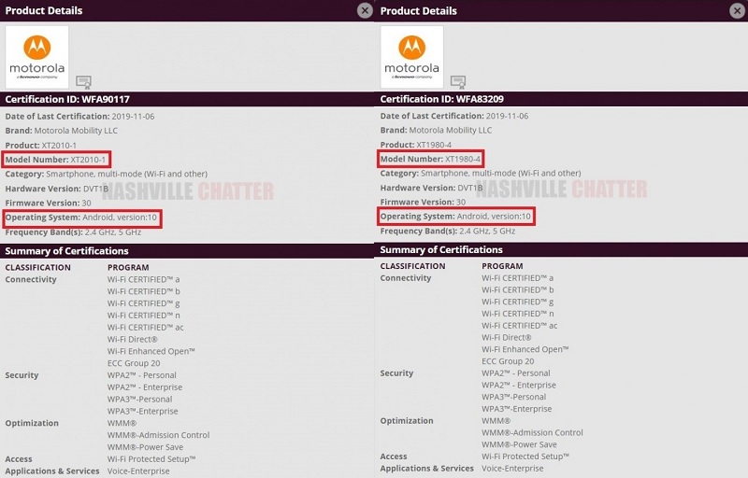The height and width of the screenshot is (478, 748).
Task: Click Security classification in right panel
Action: pos(396,373)
